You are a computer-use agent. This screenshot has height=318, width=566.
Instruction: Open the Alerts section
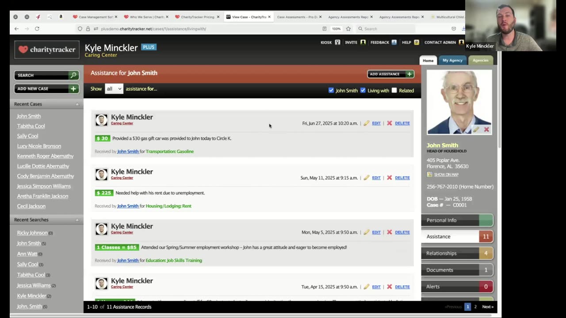457,287
